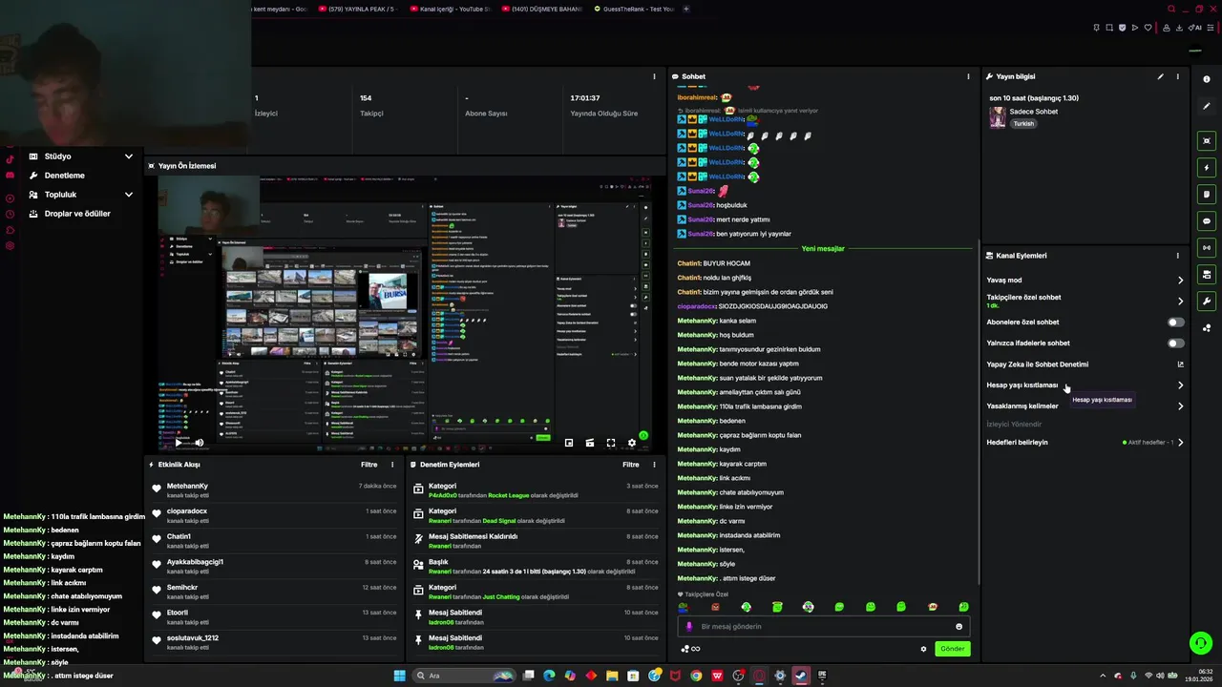The height and width of the screenshot is (687, 1222).
Task: Mute the stream preview volume
Action: click(199, 443)
